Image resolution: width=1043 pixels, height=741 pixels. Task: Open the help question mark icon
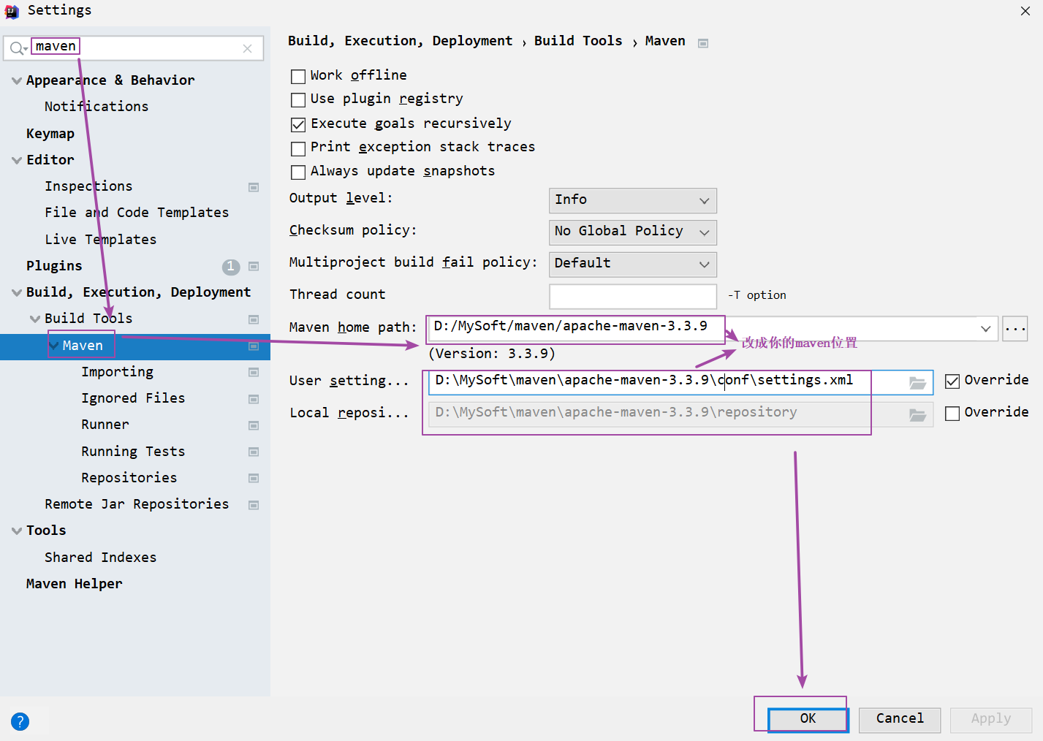tap(20, 721)
